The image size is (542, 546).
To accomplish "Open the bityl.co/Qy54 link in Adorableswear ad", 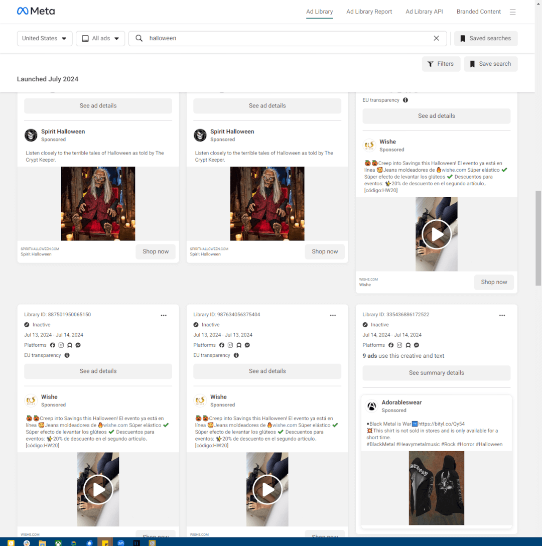I will tap(441, 424).
